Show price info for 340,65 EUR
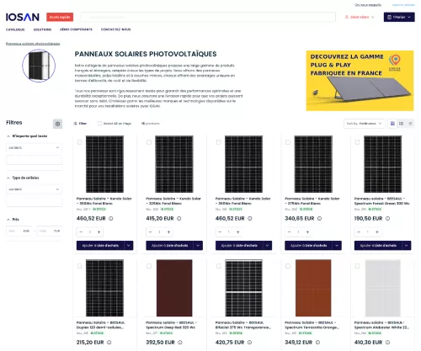Viewport: 421px width, 351px height. click(x=319, y=218)
